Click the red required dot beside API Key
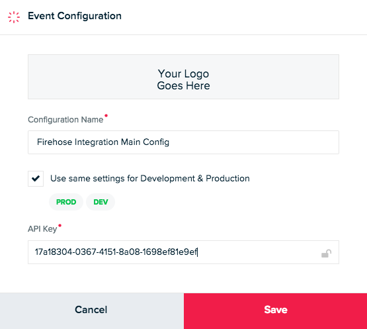367x329 pixels. pyautogui.click(x=60, y=226)
